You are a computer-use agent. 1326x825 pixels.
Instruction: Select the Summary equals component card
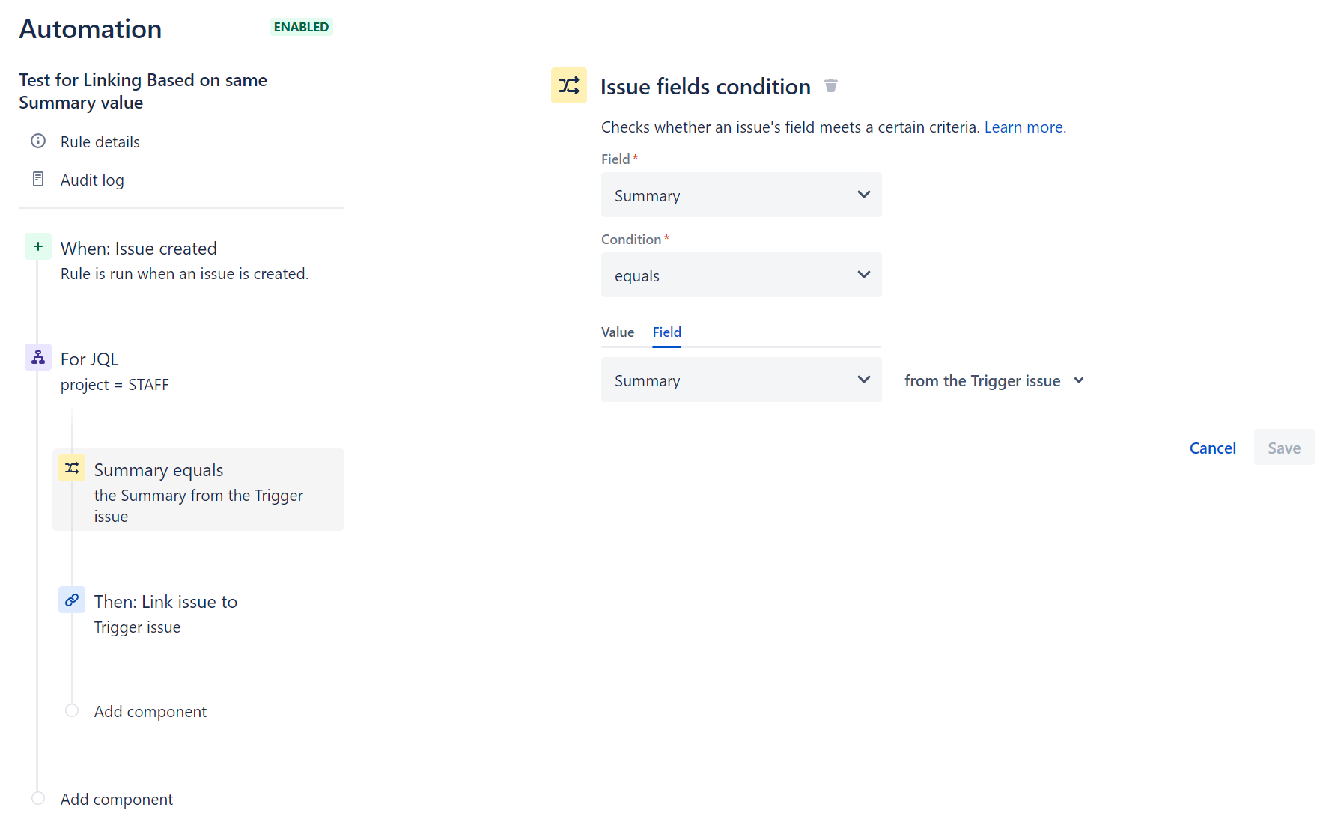tap(198, 489)
